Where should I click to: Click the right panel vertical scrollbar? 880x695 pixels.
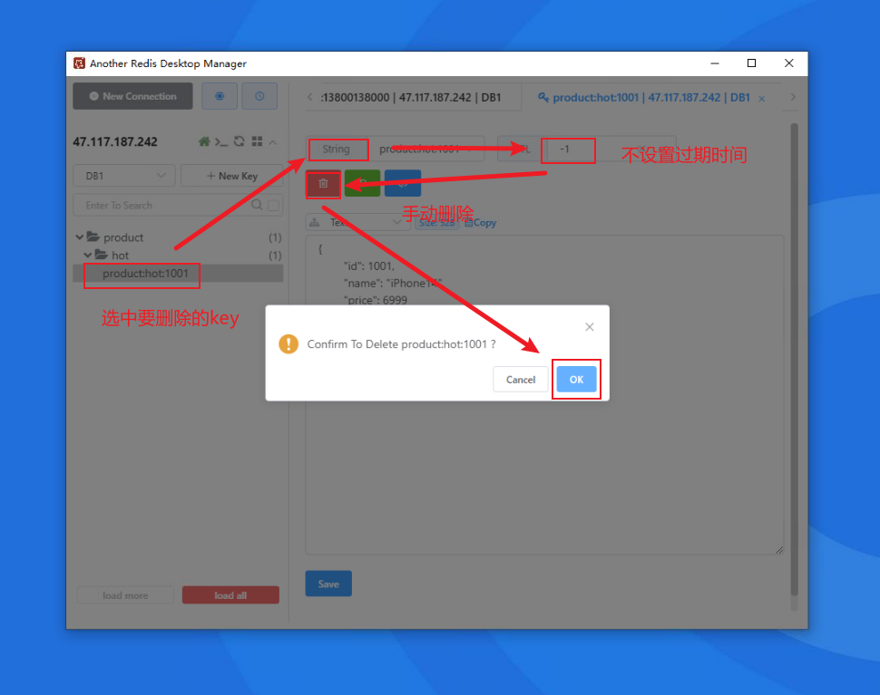point(794,359)
